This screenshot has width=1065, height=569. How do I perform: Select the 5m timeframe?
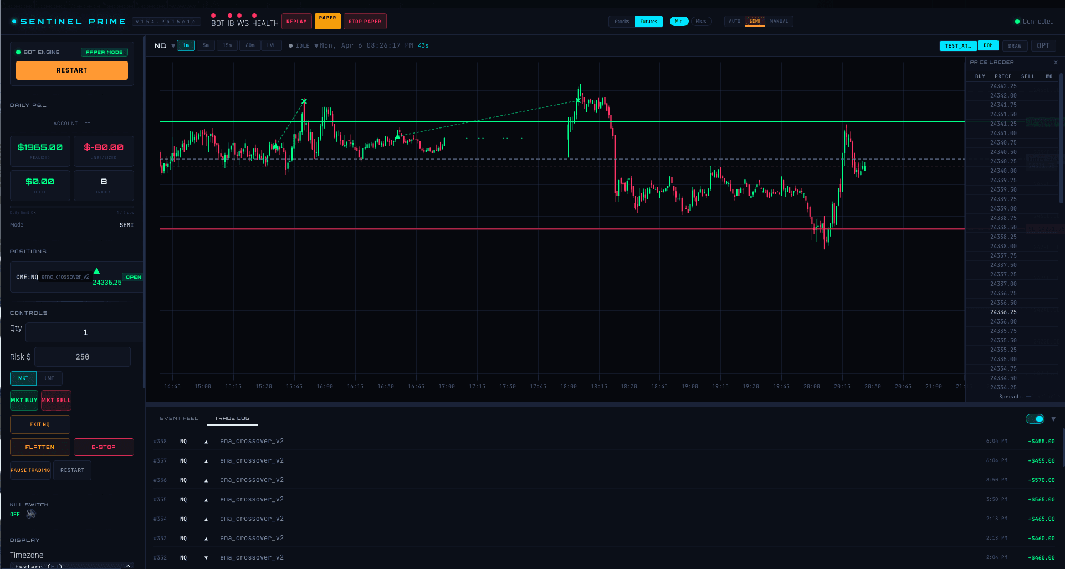(x=206, y=45)
